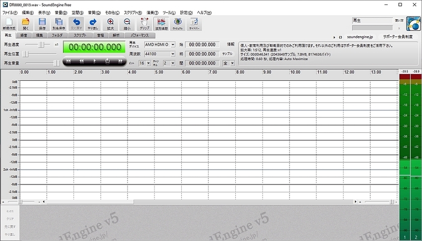
Task: Click the 終 end time field
Action: [202, 54]
